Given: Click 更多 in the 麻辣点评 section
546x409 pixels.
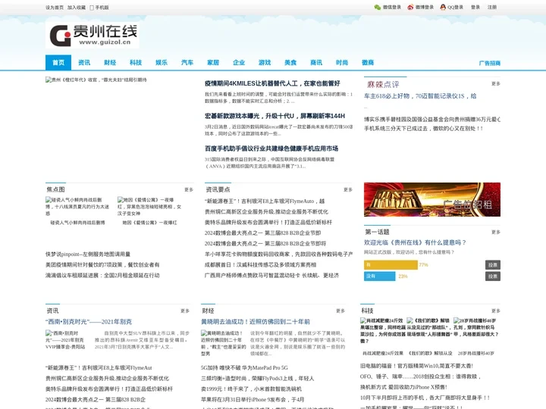Looking at the screenshot, I should point(496,84).
